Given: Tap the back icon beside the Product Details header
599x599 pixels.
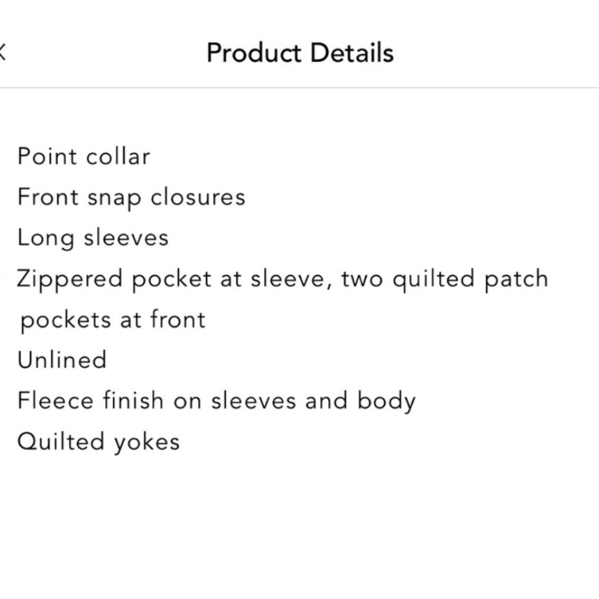Looking at the screenshot, I should [x=2, y=52].
